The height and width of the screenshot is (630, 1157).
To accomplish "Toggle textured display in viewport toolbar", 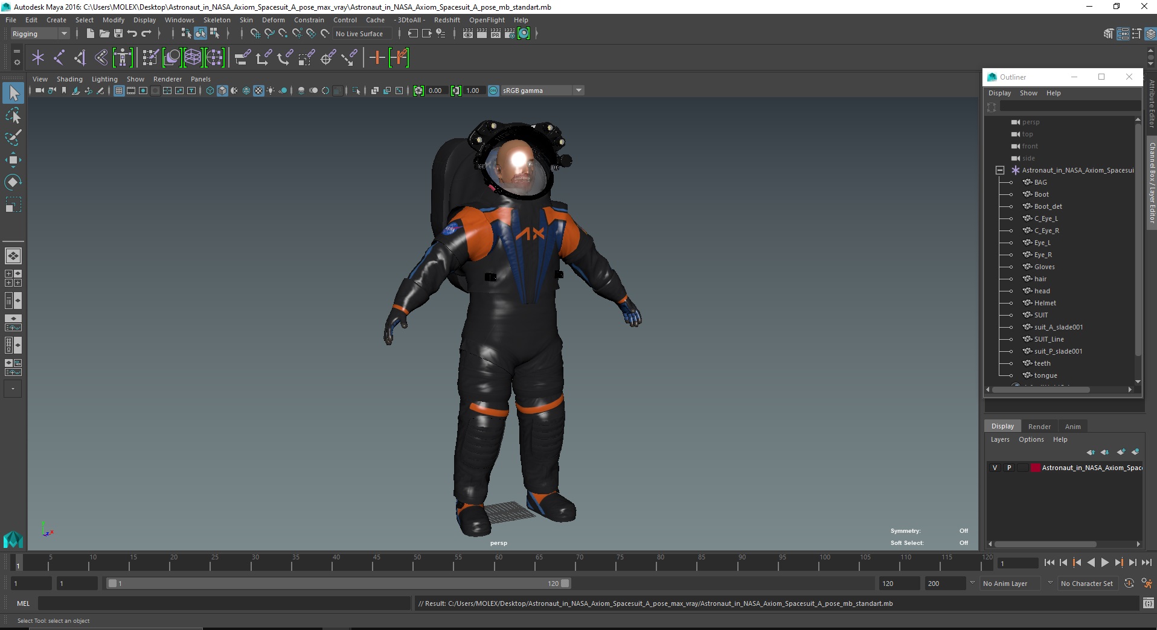I will 258,91.
